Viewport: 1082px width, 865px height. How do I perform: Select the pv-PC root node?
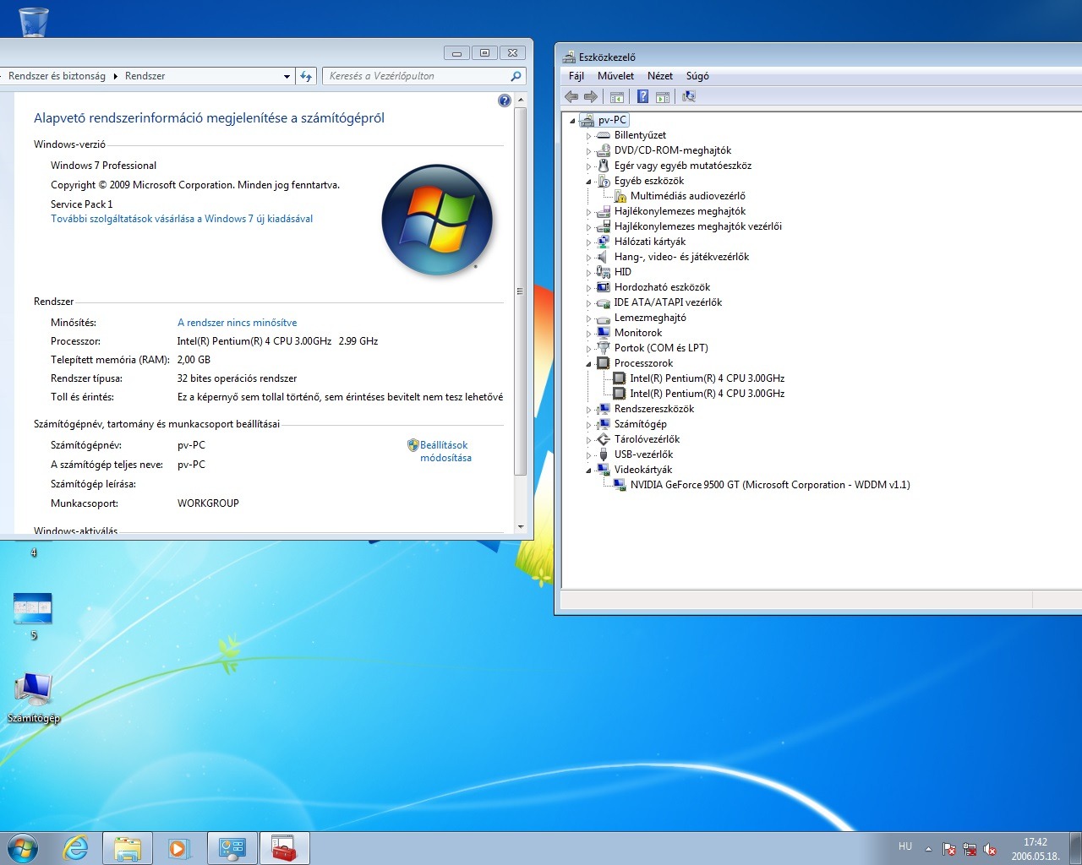tap(612, 120)
